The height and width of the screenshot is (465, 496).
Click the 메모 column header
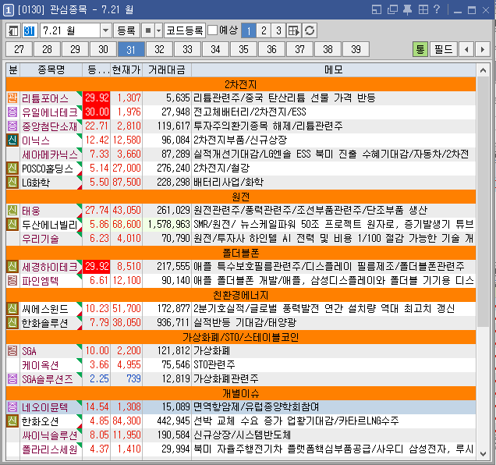(334, 69)
